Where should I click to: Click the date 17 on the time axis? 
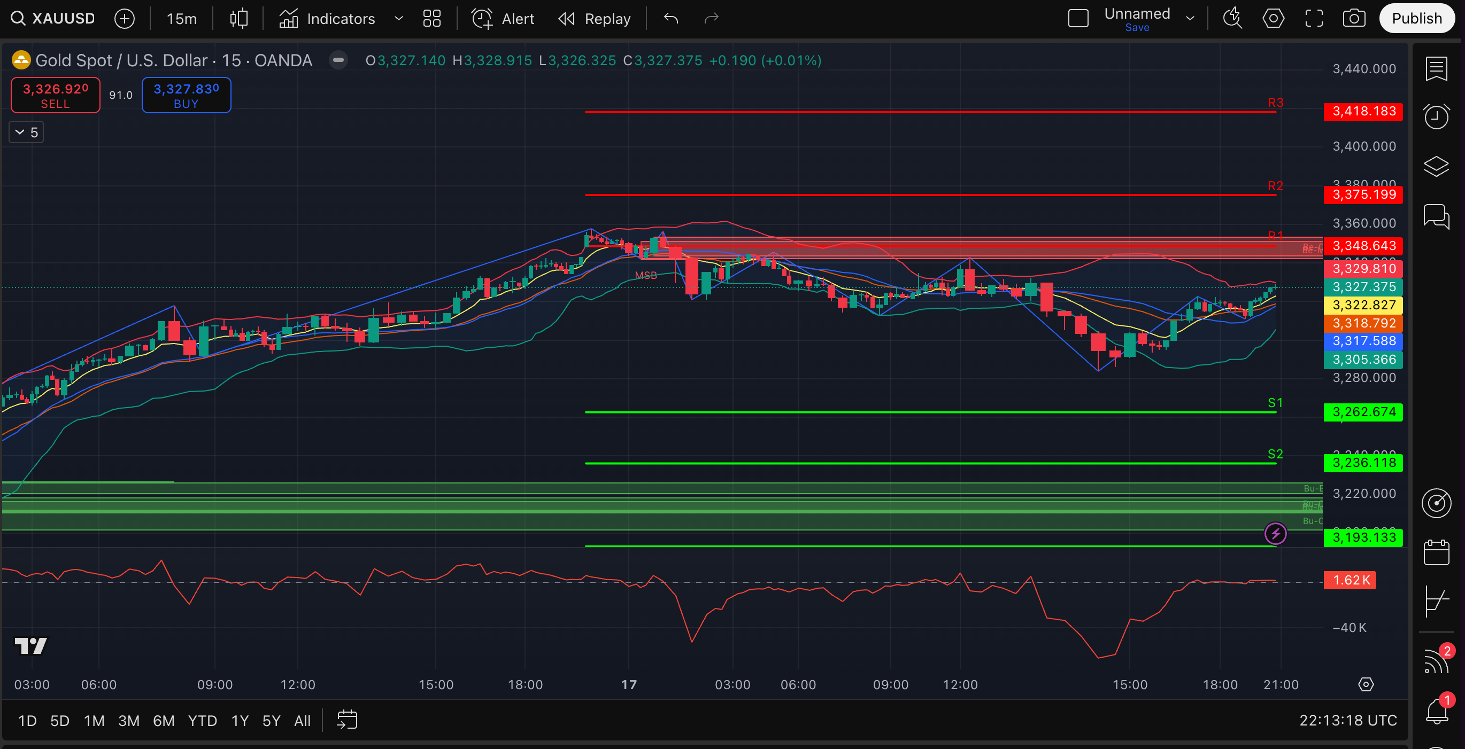[x=628, y=685]
